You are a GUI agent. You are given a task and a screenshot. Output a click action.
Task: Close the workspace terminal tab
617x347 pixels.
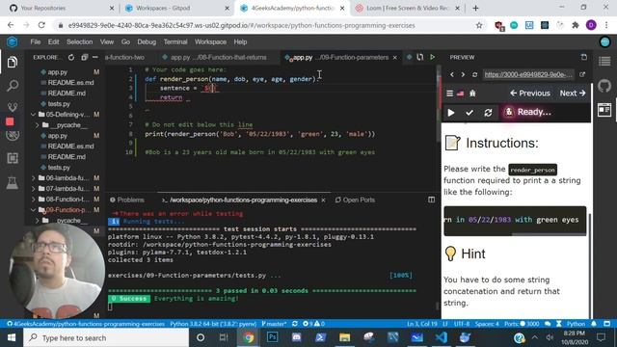pyautogui.click(x=323, y=200)
